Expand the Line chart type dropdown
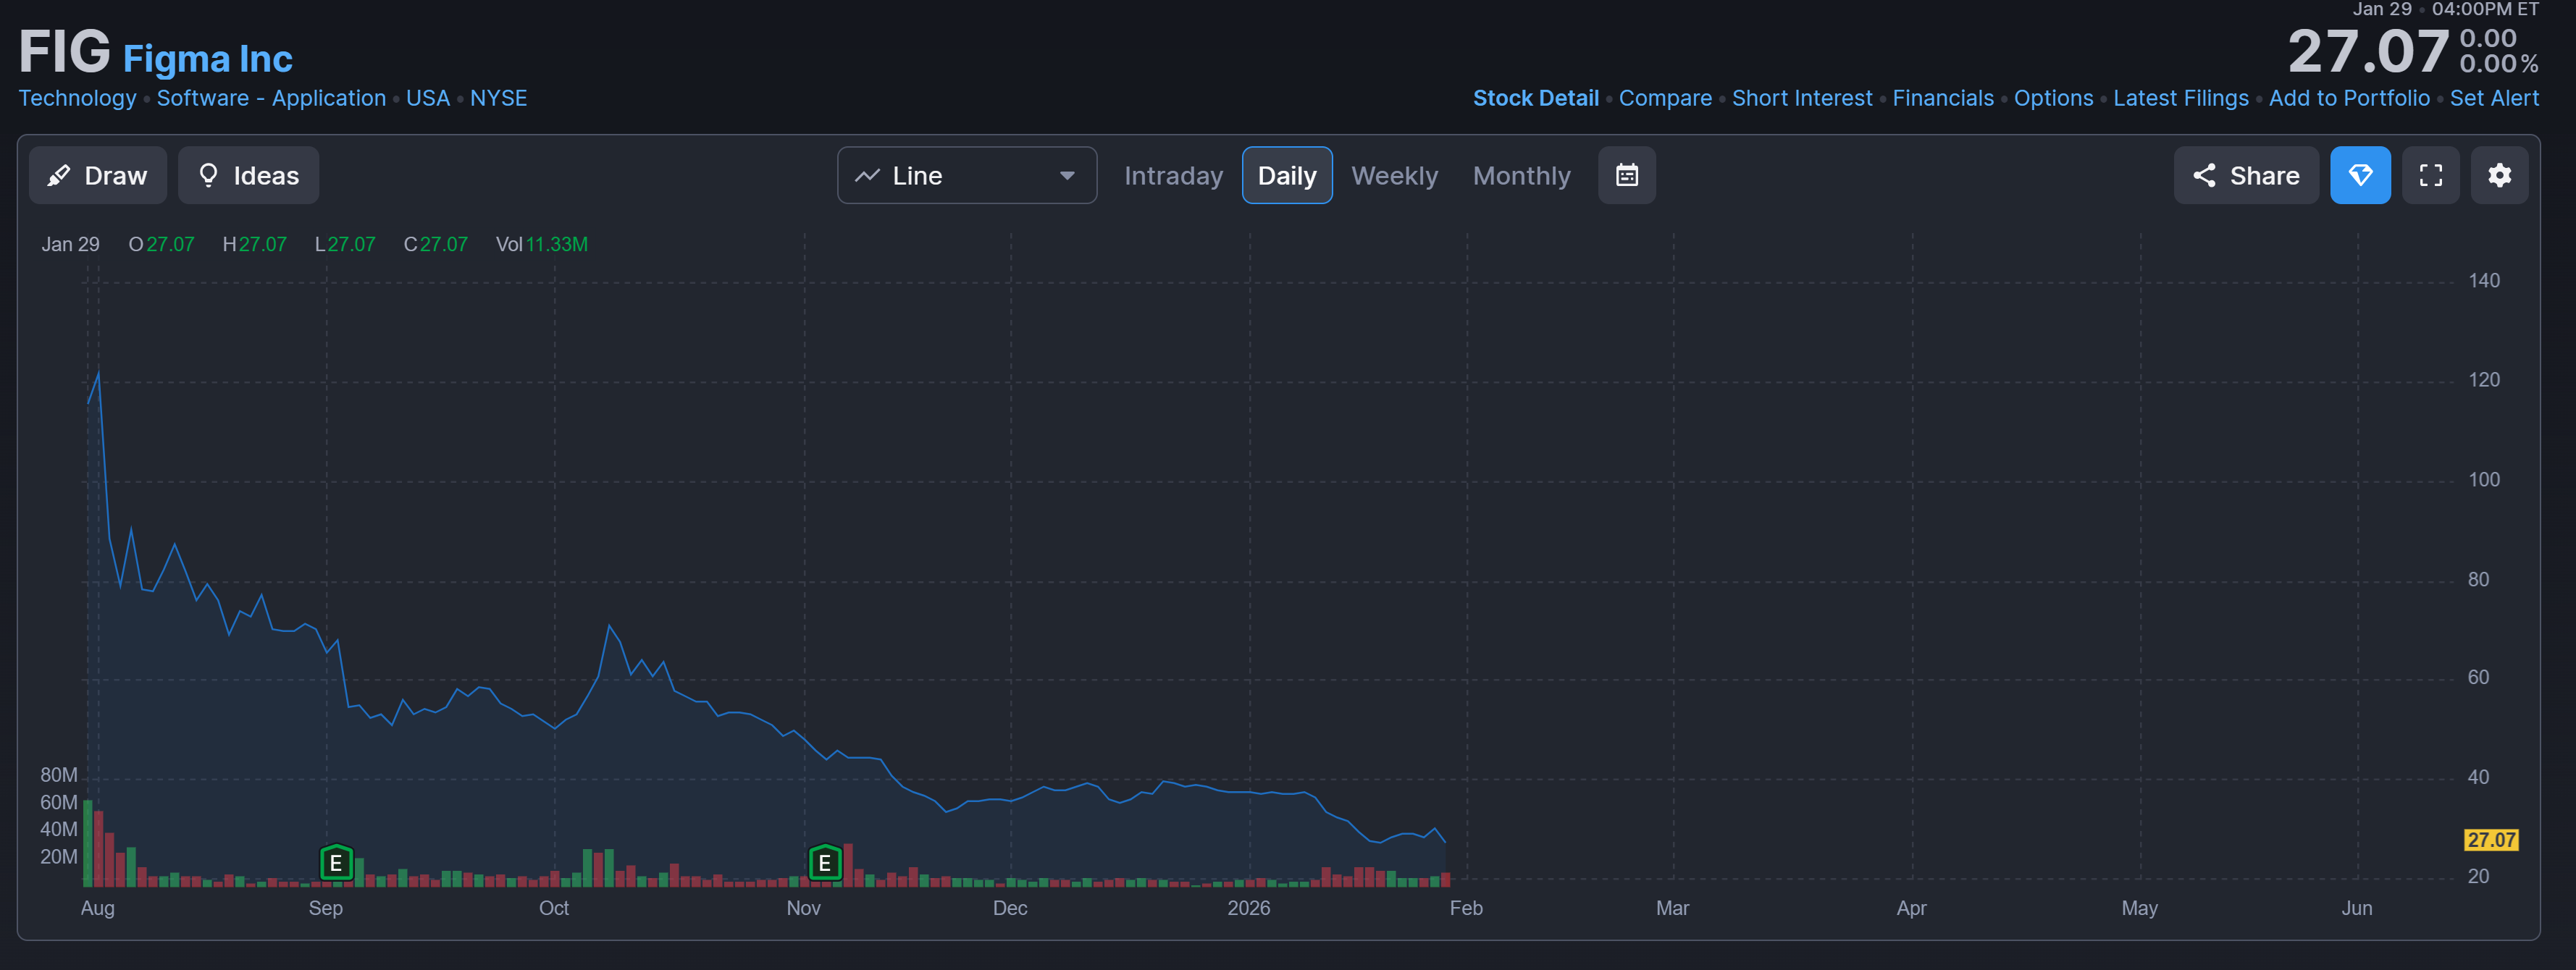 click(x=966, y=176)
